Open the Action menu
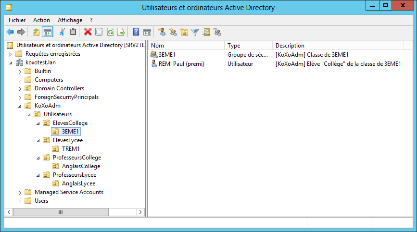The height and width of the screenshot is (232, 417). tap(41, 20)
